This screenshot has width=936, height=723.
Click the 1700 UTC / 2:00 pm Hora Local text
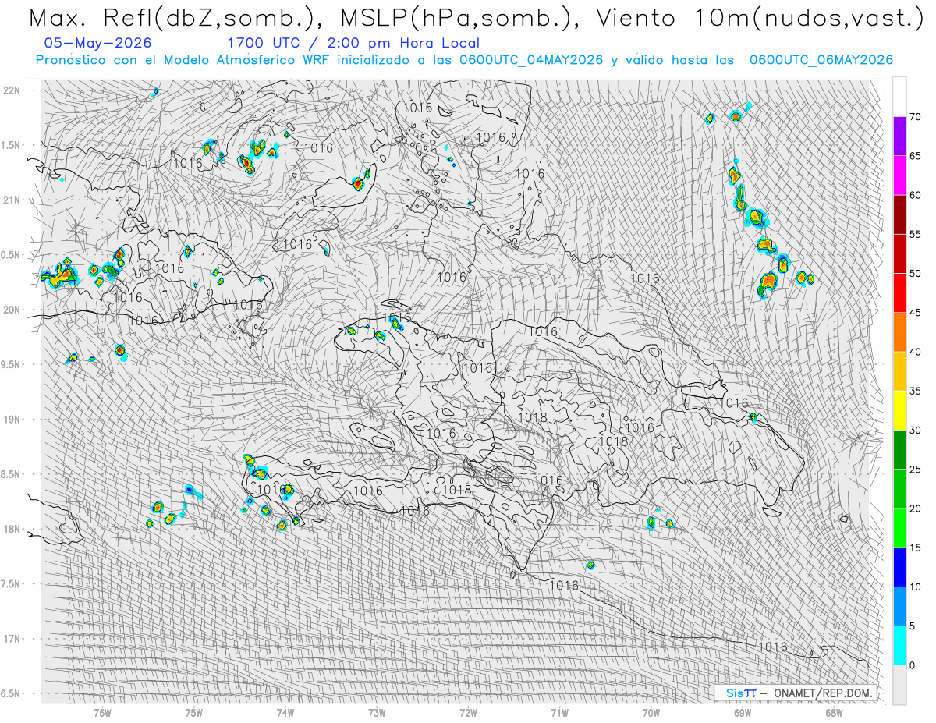[x=353, y=43]
